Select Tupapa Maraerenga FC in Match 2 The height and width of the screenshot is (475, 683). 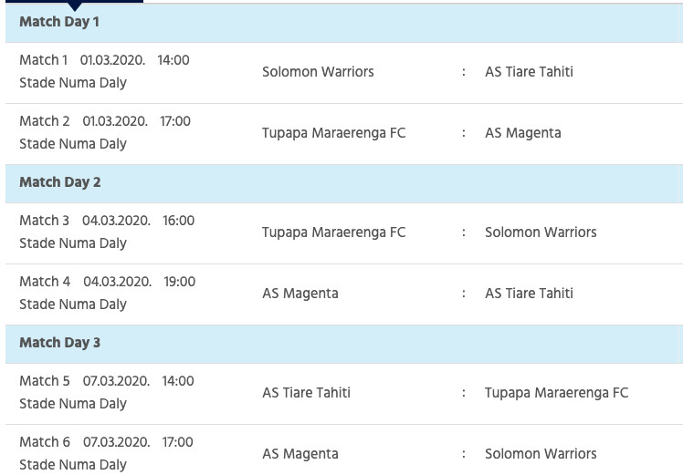333,133
